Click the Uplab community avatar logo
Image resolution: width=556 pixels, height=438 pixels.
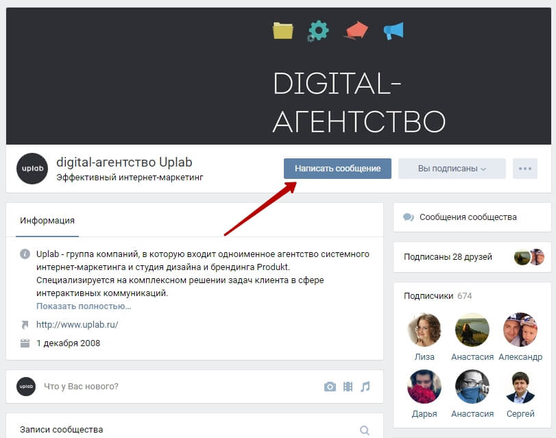point(32,169)
